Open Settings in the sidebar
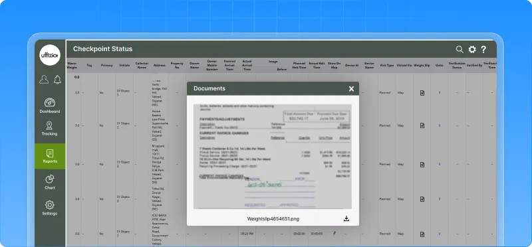 coord(50,208)
